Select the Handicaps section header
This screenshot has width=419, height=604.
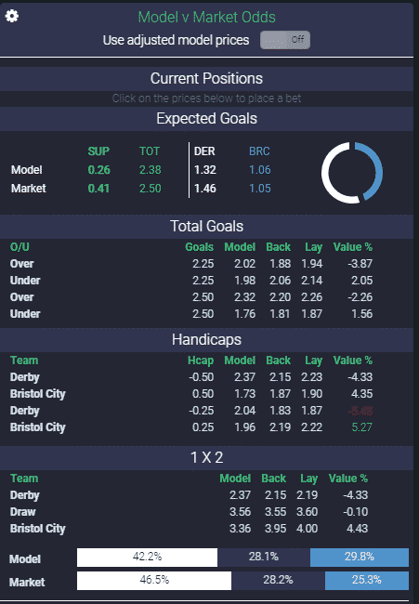[x=207, y=340]
